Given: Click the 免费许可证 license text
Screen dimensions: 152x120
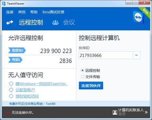Looking at the screenshot, I should pyautogui.click(x=32, y=104).
